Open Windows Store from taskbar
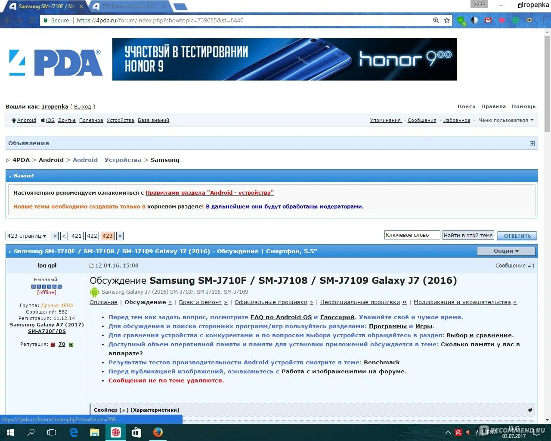 tap(136, 432)
